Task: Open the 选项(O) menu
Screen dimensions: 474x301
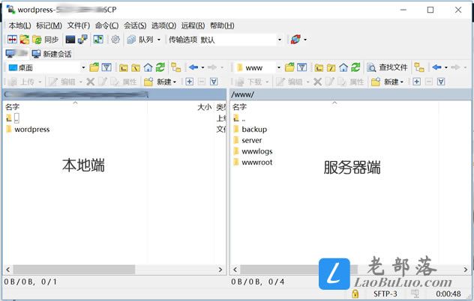Action: click(x=163, y=25)
